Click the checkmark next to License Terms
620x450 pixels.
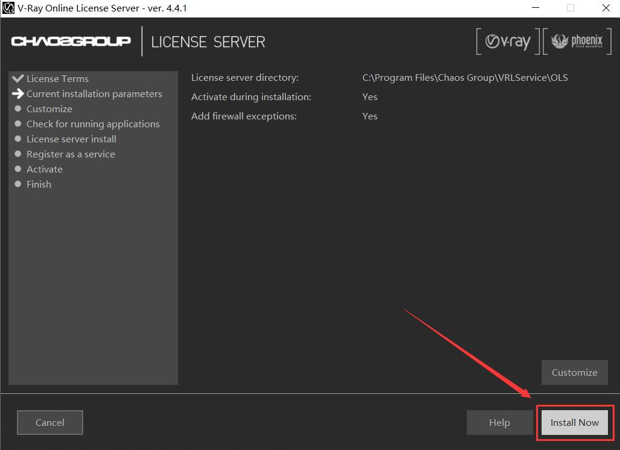tap(17, 78)
